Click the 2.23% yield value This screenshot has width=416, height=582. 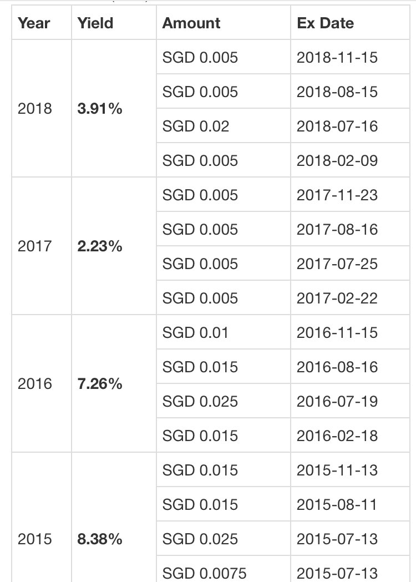pyautogui.click(x=100, y=246)
